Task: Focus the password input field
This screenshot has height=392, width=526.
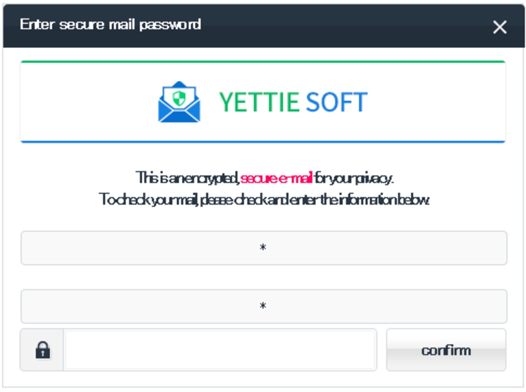Action: coord(220,350)
